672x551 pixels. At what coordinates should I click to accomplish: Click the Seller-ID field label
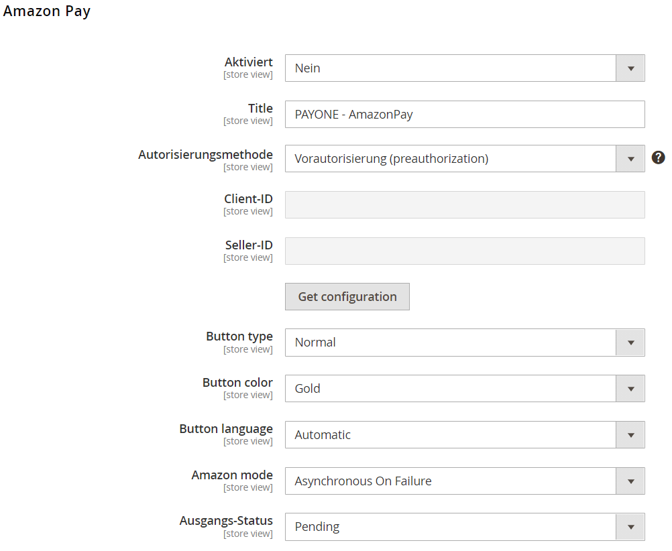tap(249, 245)
